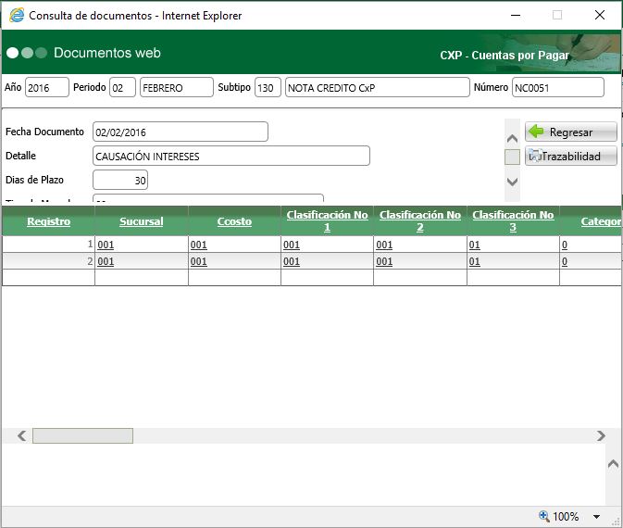Open the zoom level dropdown arrow

(596, 517)
